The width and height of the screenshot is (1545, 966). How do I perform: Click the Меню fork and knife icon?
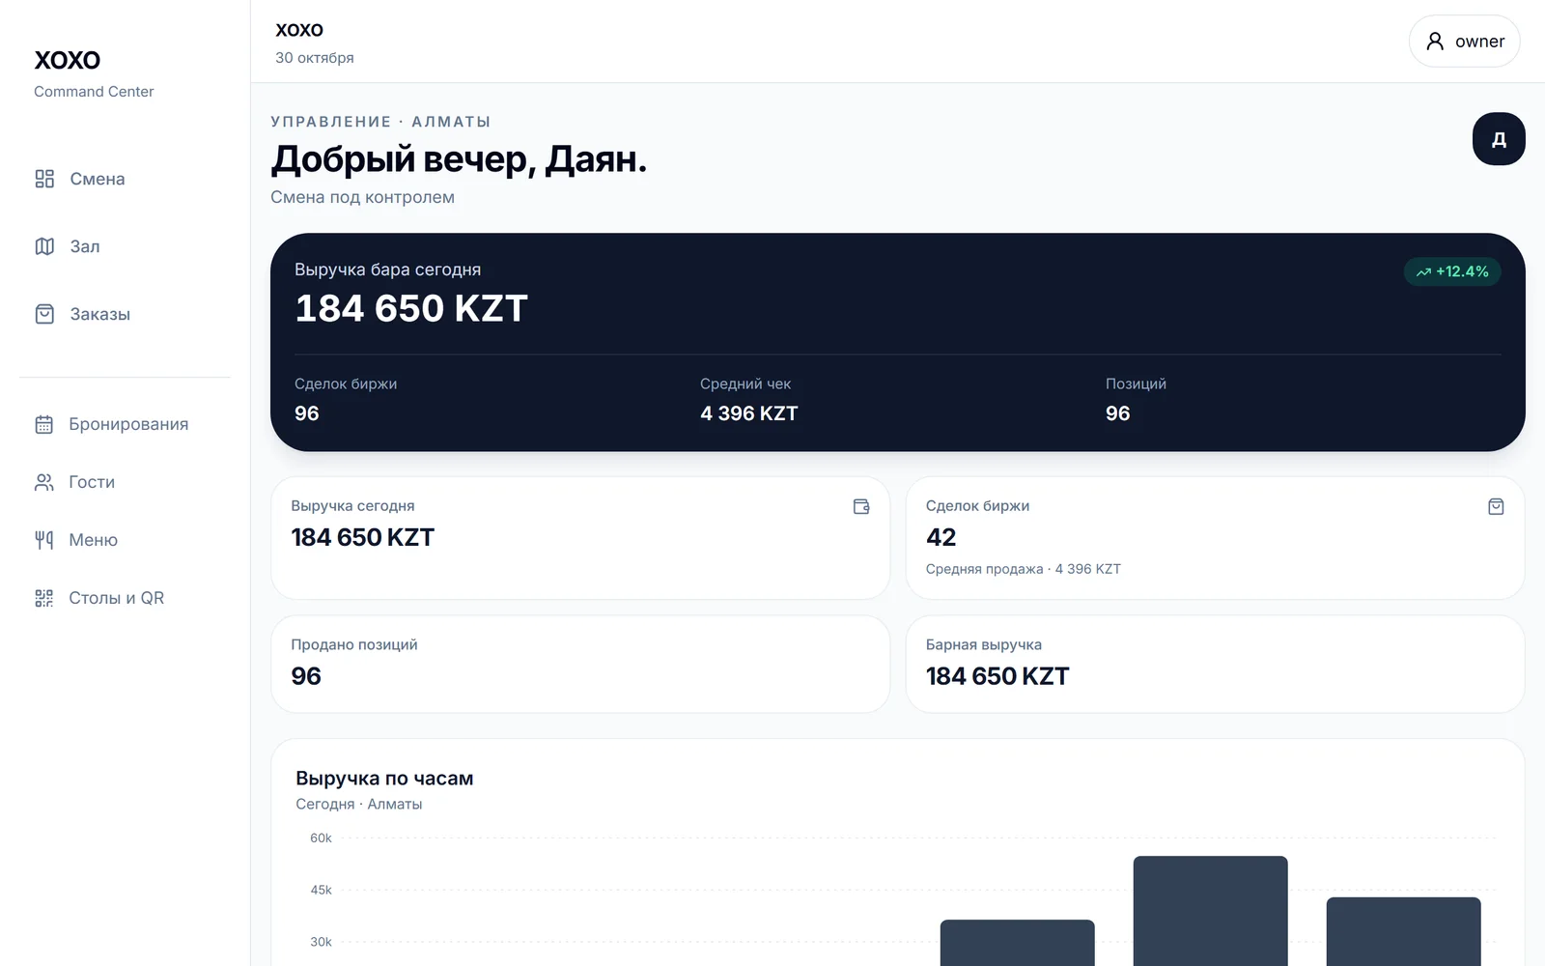point(44,540)
